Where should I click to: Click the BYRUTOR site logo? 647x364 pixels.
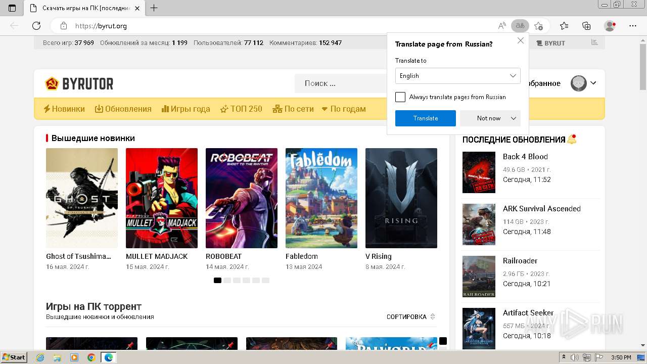tap(79, 83)
